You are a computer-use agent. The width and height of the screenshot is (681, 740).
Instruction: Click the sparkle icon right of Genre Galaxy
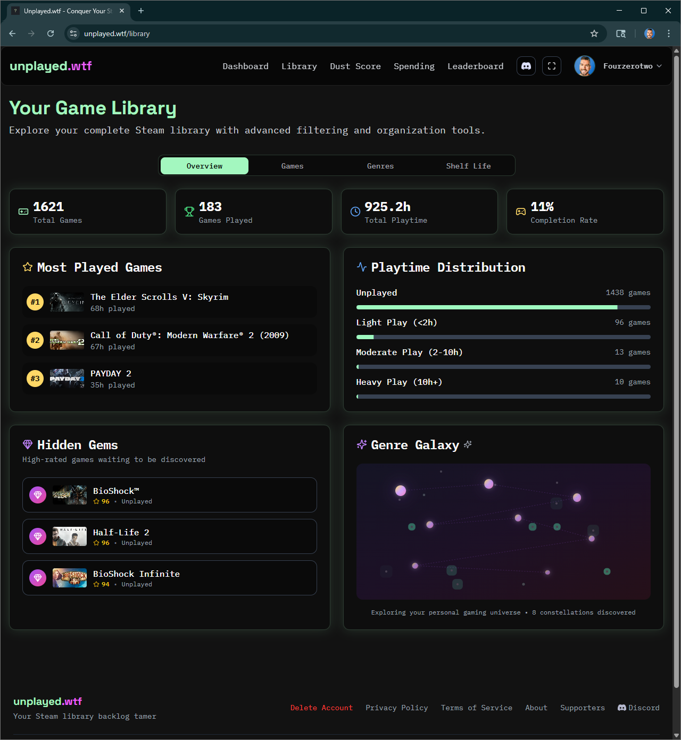coord(468,444)
